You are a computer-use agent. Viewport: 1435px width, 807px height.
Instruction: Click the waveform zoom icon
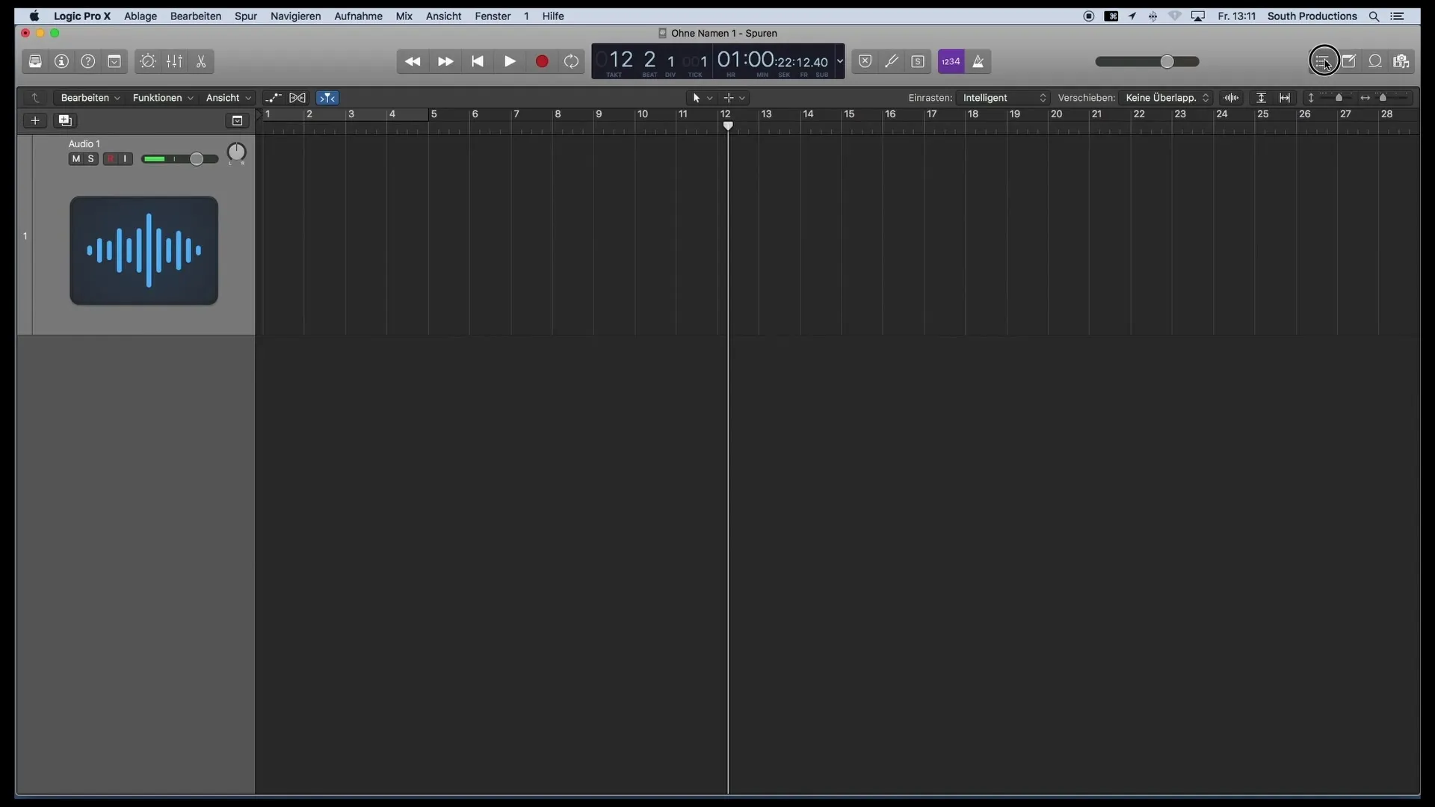point(1232,98)
